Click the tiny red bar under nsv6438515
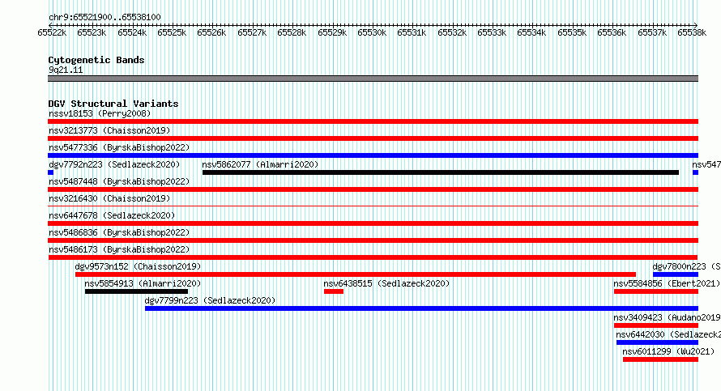Screen dimensions: 721x391 coord(334,291)
